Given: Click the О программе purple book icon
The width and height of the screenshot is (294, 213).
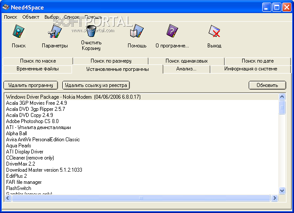Looking at the screenshot, I should (172, 31).
